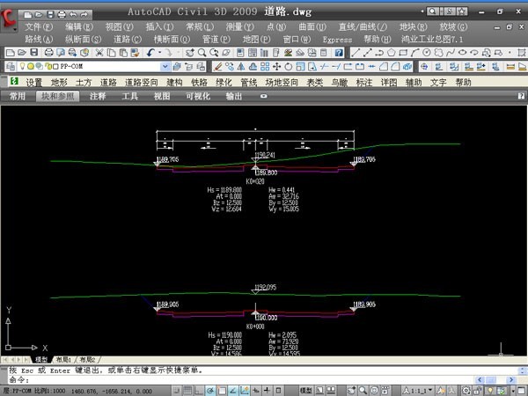Click the coordinate readout in status bar
Screen dimensions: 528x396
click(112, 392)
